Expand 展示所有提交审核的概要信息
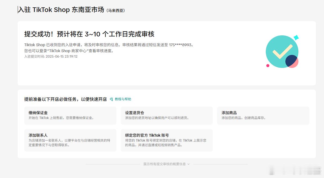 166,164
